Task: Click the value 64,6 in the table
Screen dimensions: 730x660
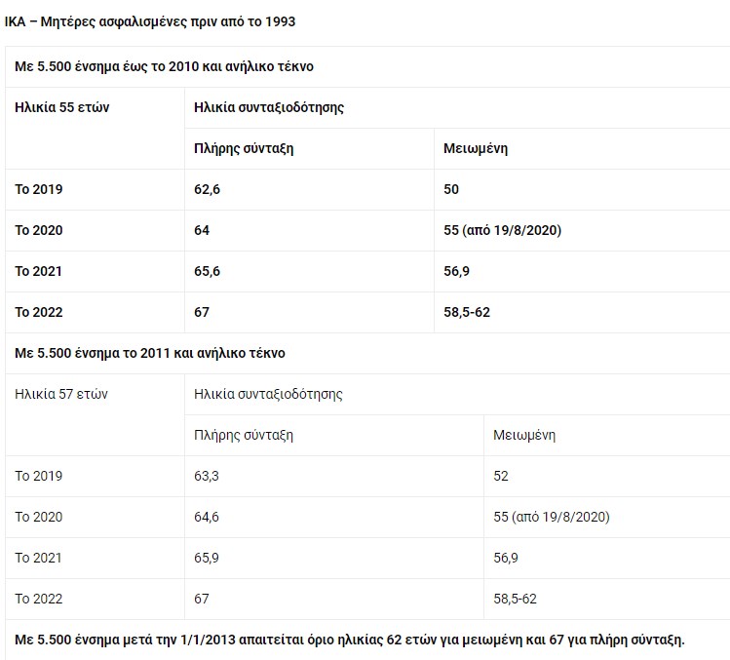Action: pos(207,517)
